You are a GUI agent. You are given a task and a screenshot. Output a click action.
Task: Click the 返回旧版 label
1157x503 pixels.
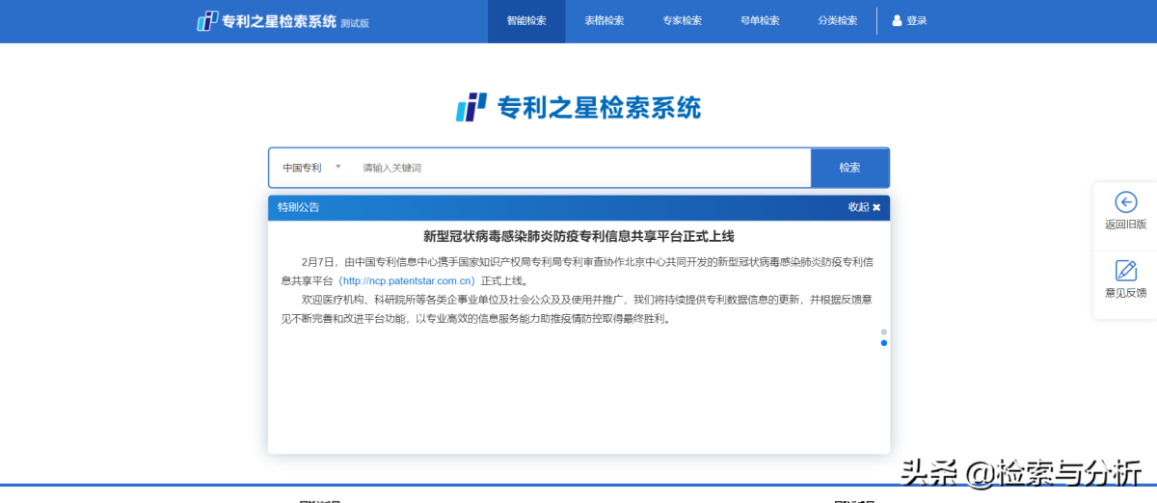(x=1125, y=225)
